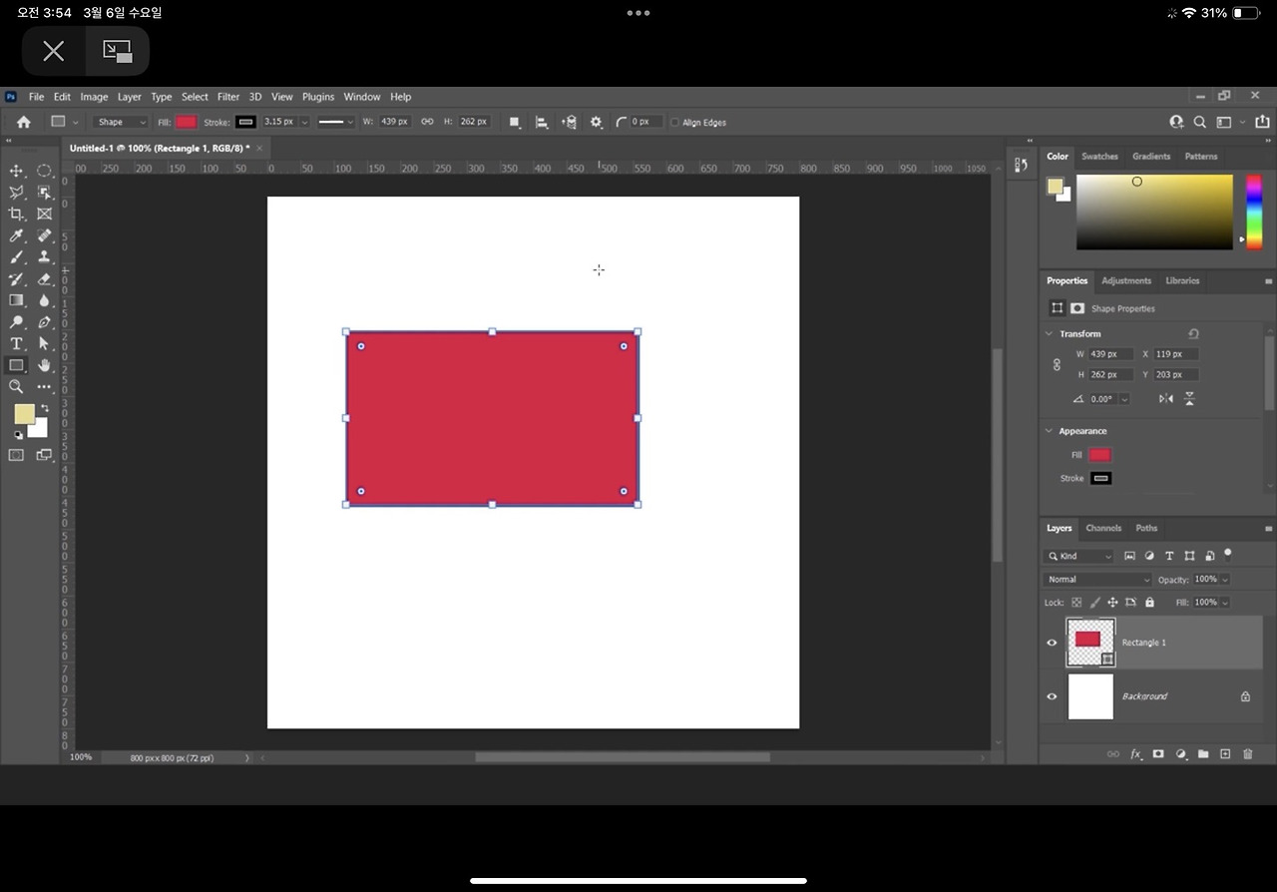This screenshot has width=1277, height=892.
Task: Select the Brush tool
Action: click(16, 257)
